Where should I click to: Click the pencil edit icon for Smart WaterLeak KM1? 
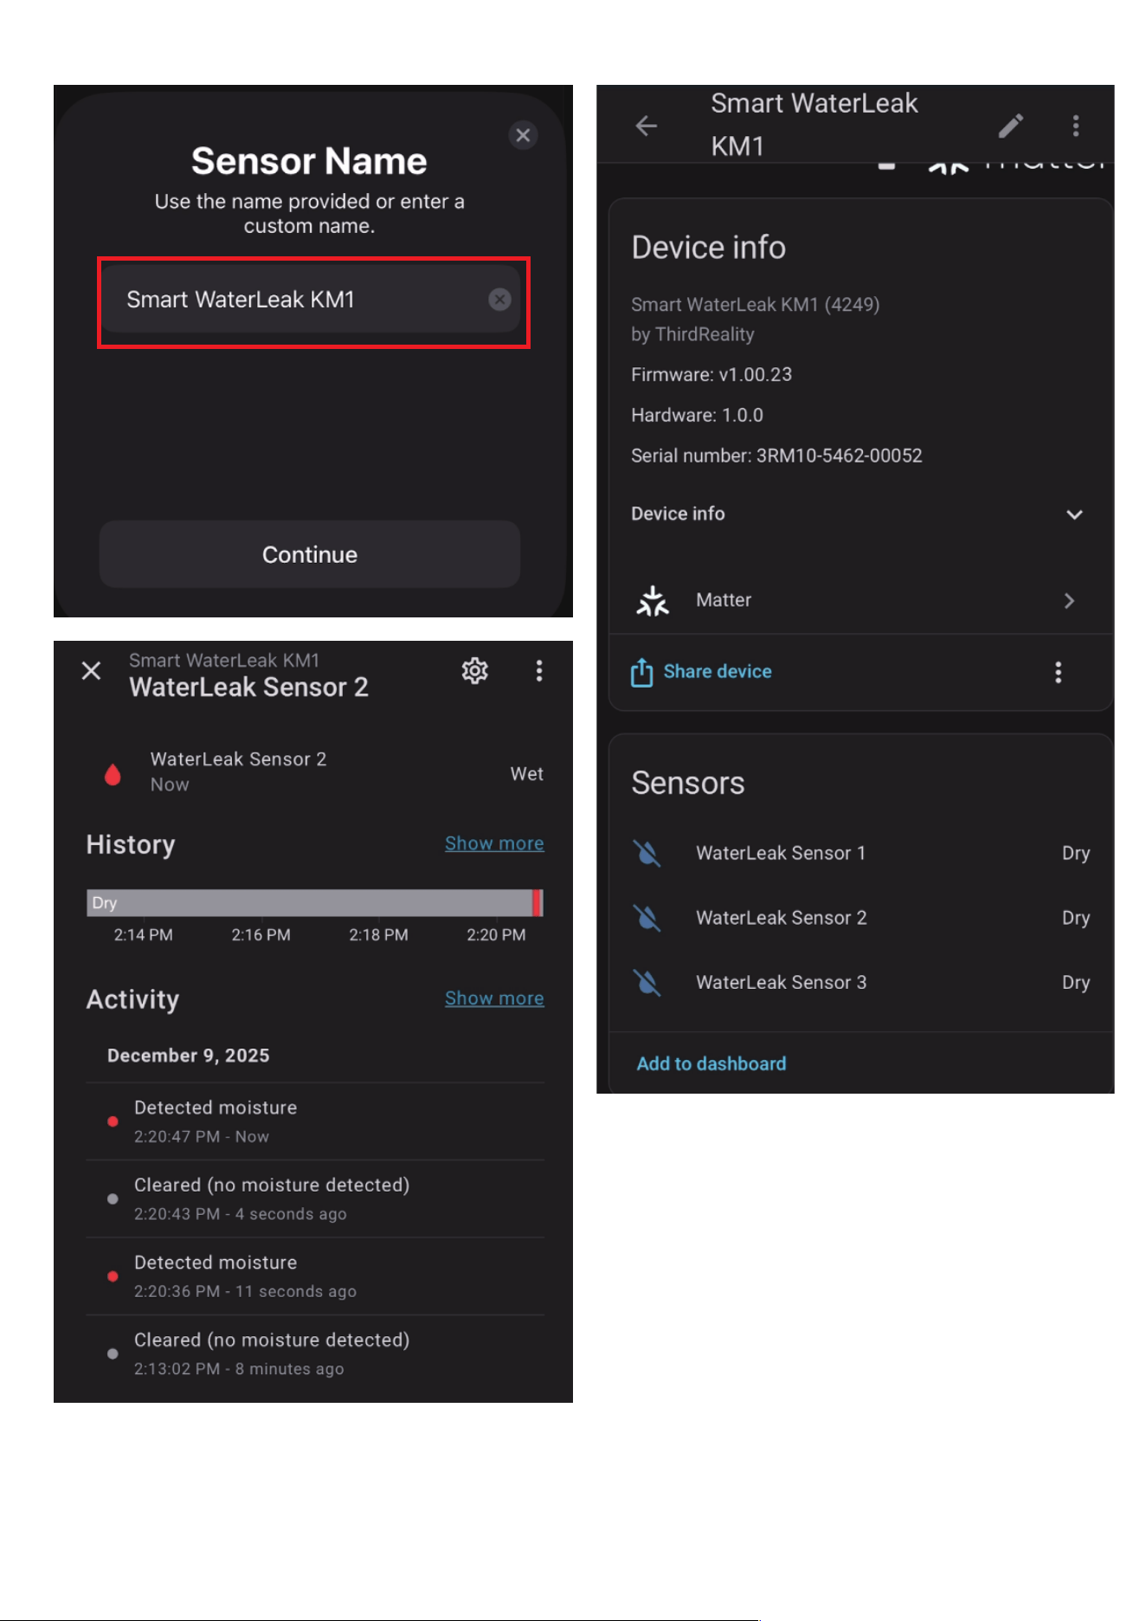[x=1010, y=126]
